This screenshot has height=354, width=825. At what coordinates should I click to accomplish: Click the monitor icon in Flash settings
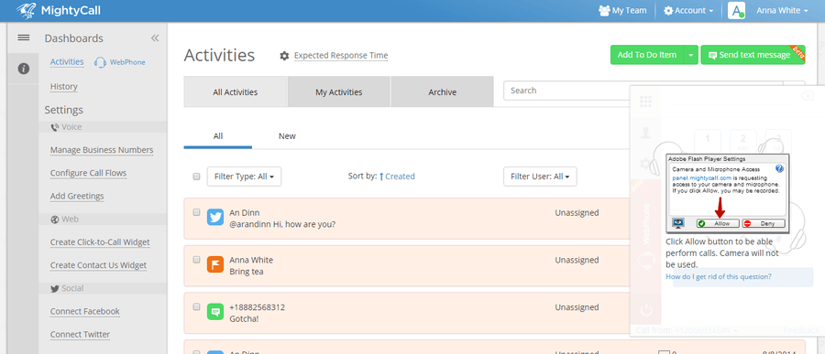click(x=677, y=224)
